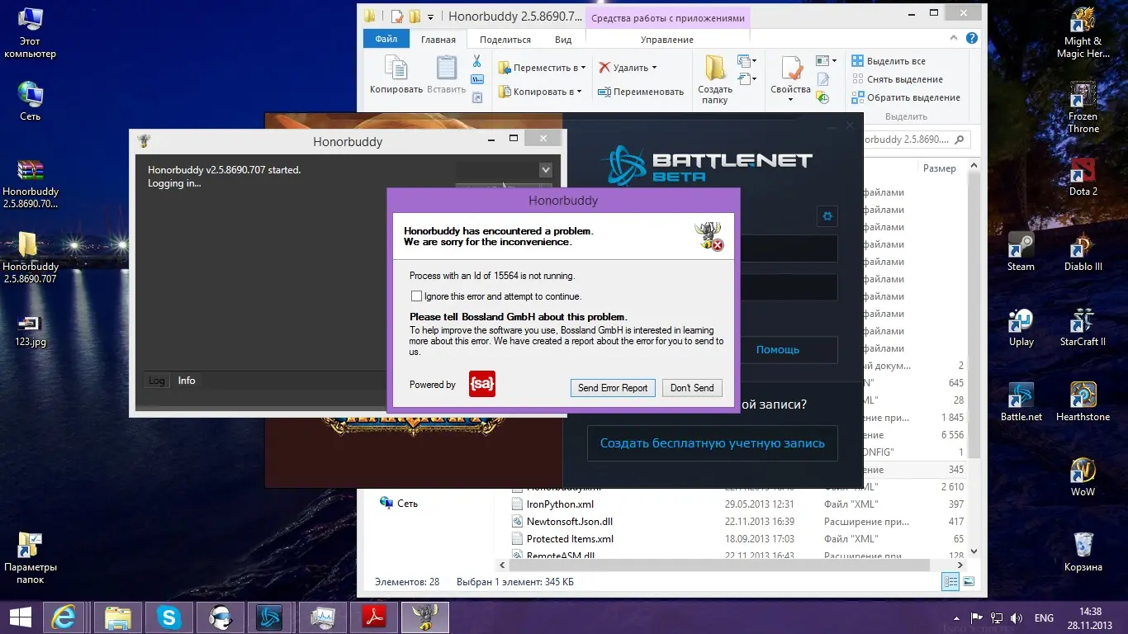Click the Quick Access properties icon in title bar
Image resolution: width=1128 pixels, height=634 pixels.
(397, 16)
